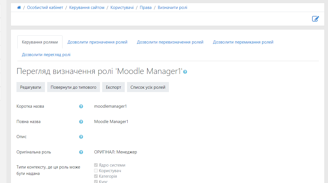
Task: Show help for Коротка назва
Action: [81, 107]
